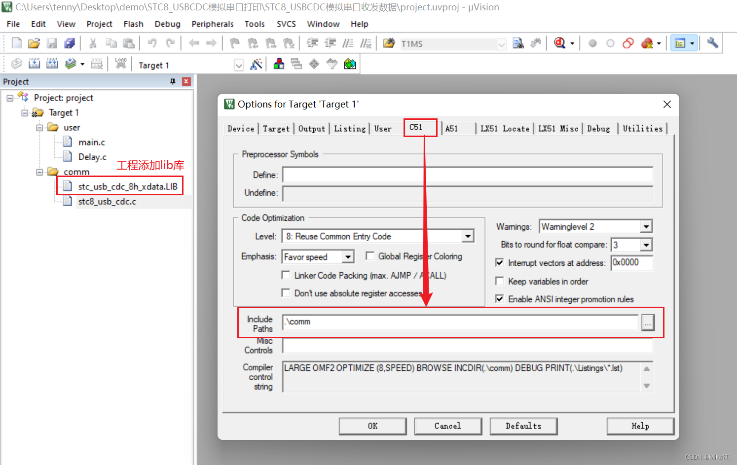The height and width of the screenshot is (465, 737).
Task: Click the open file icon beside T1MS
Action: tap(389, 43)
